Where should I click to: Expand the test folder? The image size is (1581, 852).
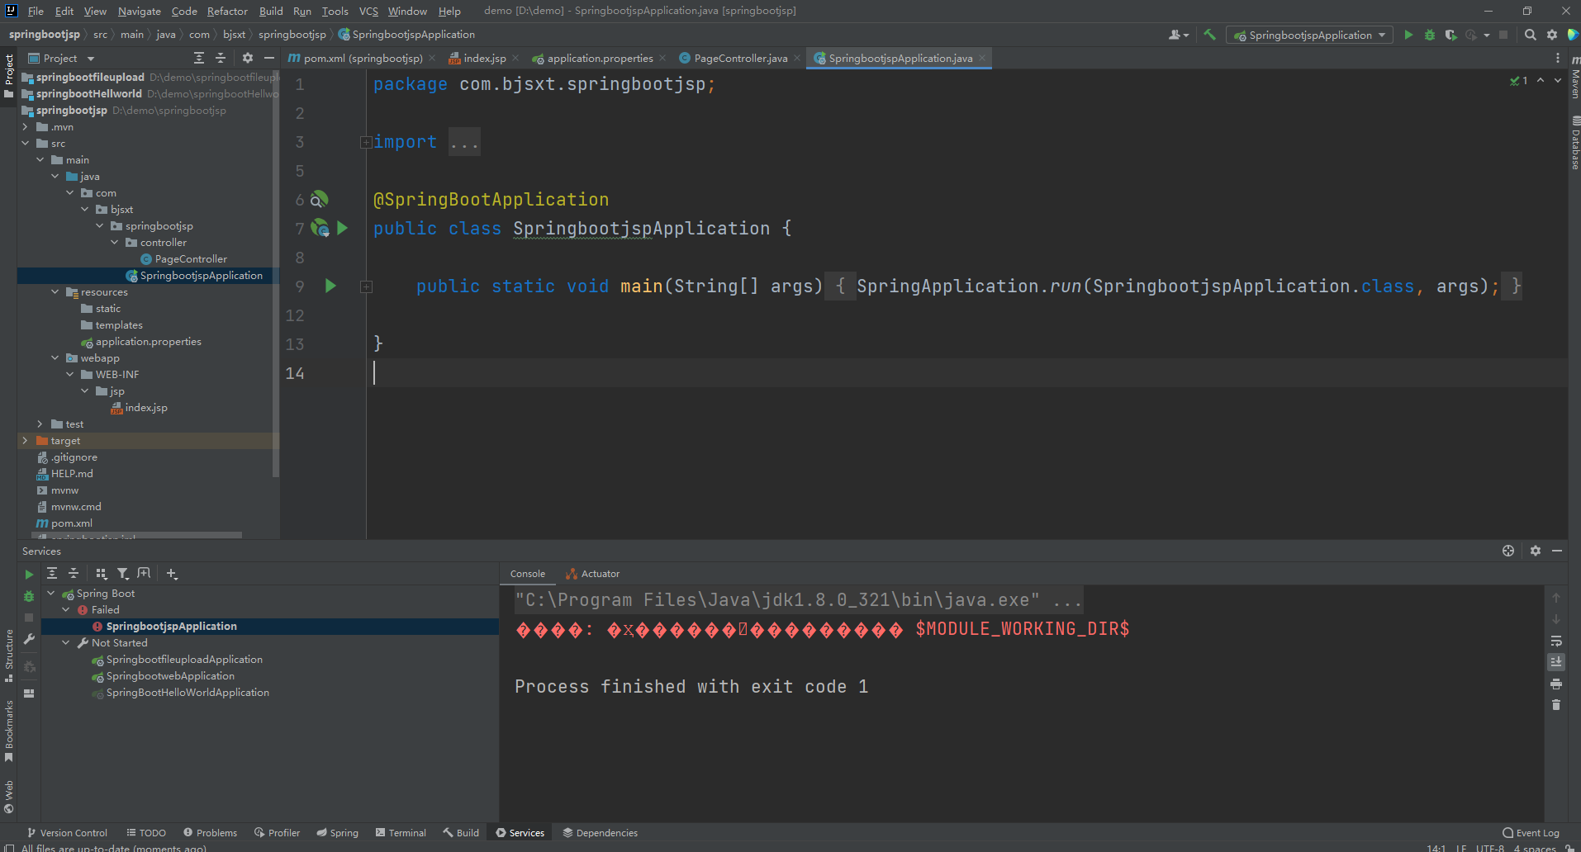(40, 424)
